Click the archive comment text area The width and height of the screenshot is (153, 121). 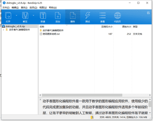pyautogui.click(x=95, y=107)
